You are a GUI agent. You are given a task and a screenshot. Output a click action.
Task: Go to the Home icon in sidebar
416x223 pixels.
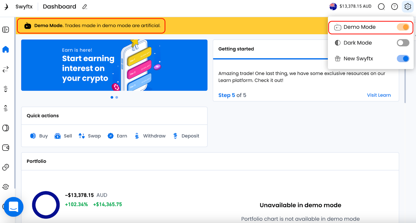5,49
